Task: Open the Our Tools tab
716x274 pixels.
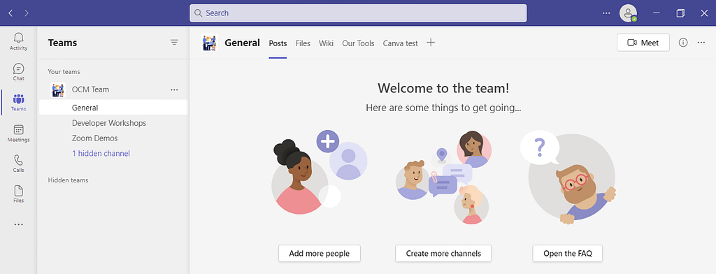Action: 358,43
